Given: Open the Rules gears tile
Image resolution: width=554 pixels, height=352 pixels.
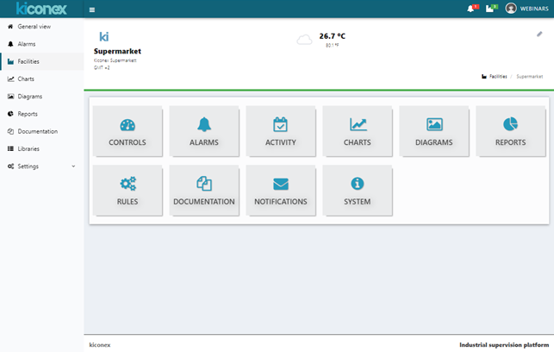Looking at the screenshot, I should pyautogui.click(x=128, y=190).
